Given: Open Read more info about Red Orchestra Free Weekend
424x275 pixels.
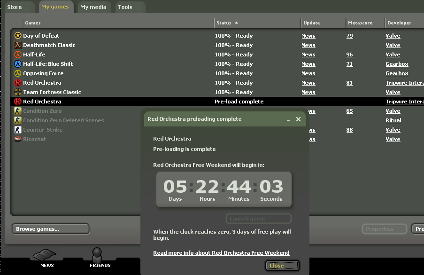Looking at the screenshot, I should tap(221, 253).
